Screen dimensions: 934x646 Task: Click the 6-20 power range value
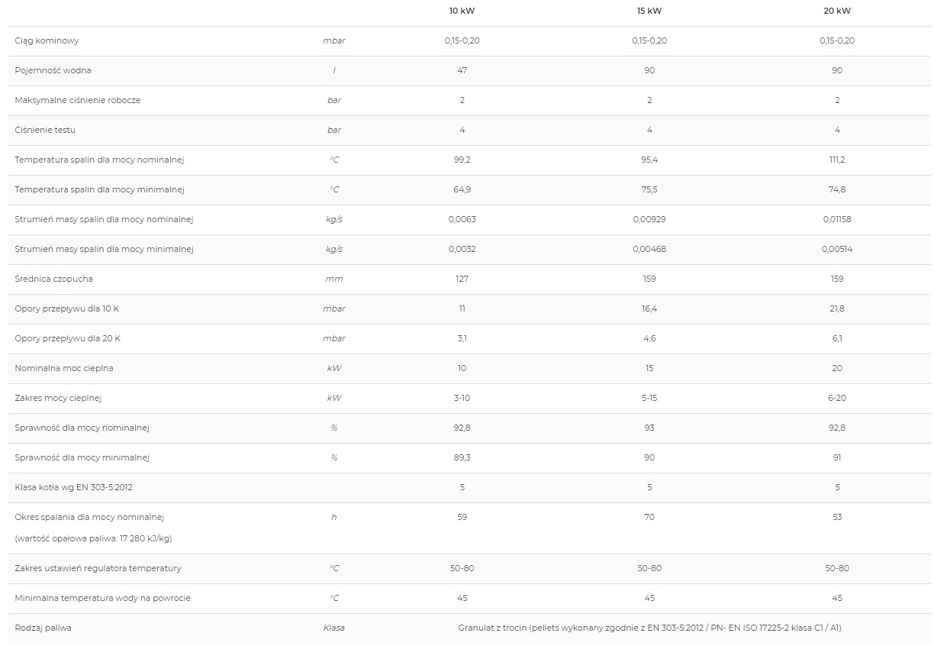click(x=837, y=398)
